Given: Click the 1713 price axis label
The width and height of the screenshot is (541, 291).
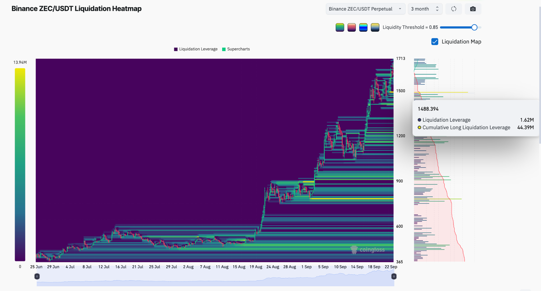Looking at the screenshot, I should tap(400, 59).
